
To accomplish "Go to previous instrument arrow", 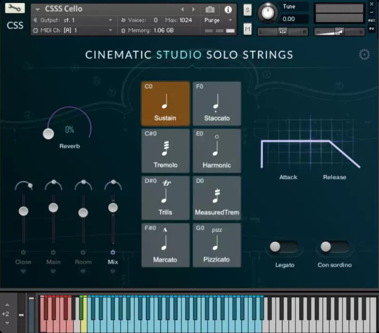I will pyautogui.click(x=182, y=9).
